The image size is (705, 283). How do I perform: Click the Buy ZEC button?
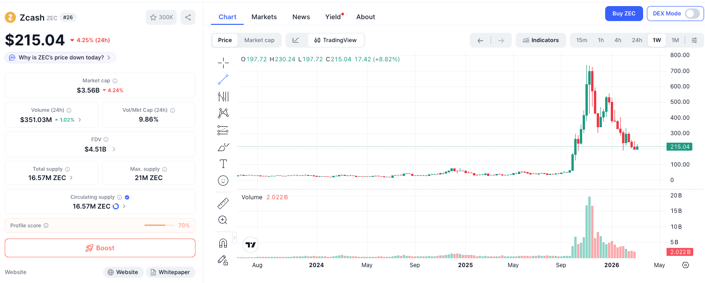point(623,14)
